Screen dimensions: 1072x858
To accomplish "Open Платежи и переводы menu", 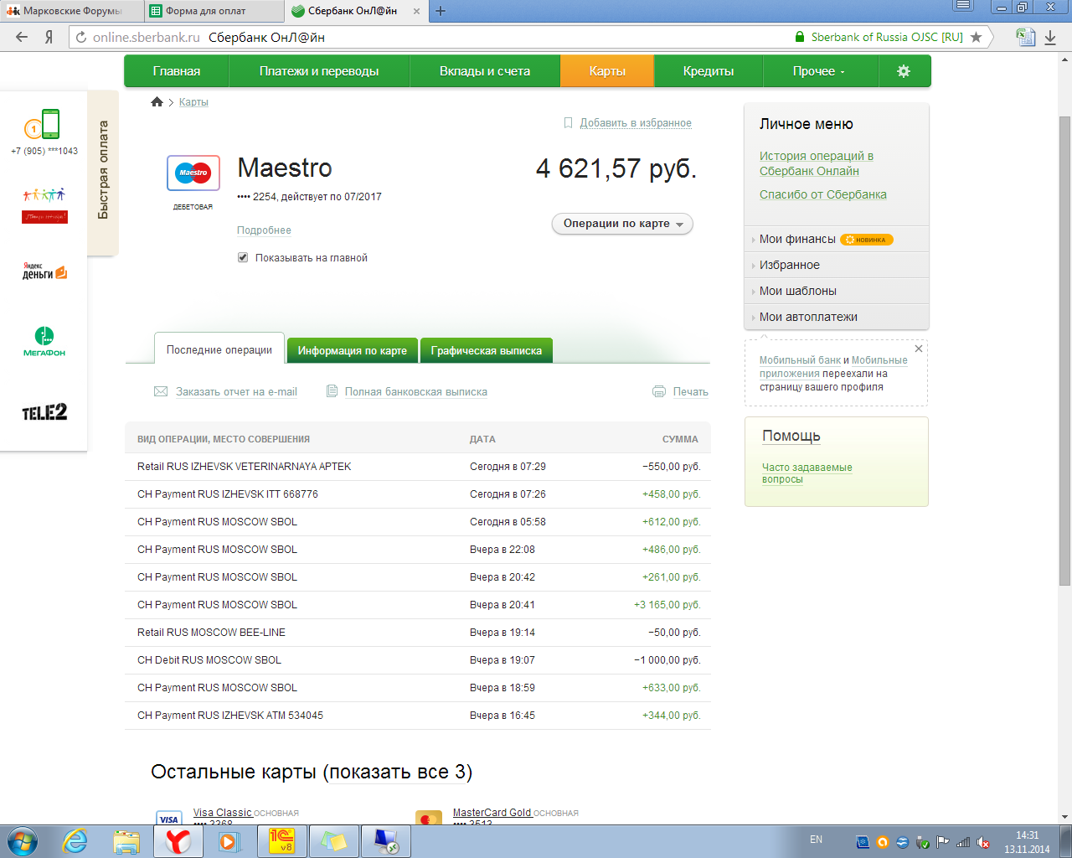I will (x=319, y=71).
